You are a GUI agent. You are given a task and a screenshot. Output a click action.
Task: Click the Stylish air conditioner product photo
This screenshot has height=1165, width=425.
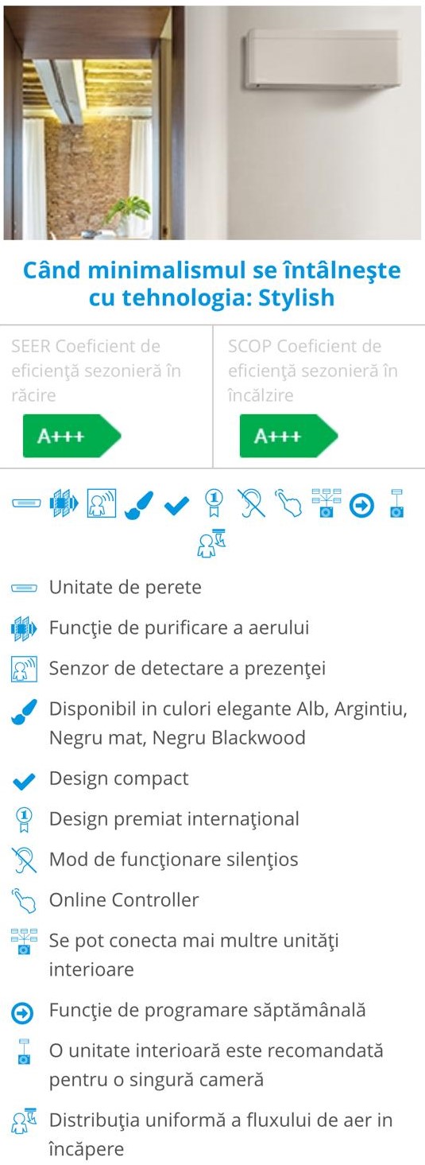(212, 120)
